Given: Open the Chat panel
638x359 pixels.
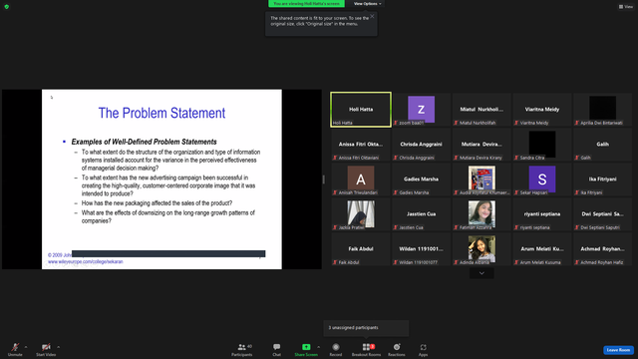Looking at the screenshot, I should (277, 349).
